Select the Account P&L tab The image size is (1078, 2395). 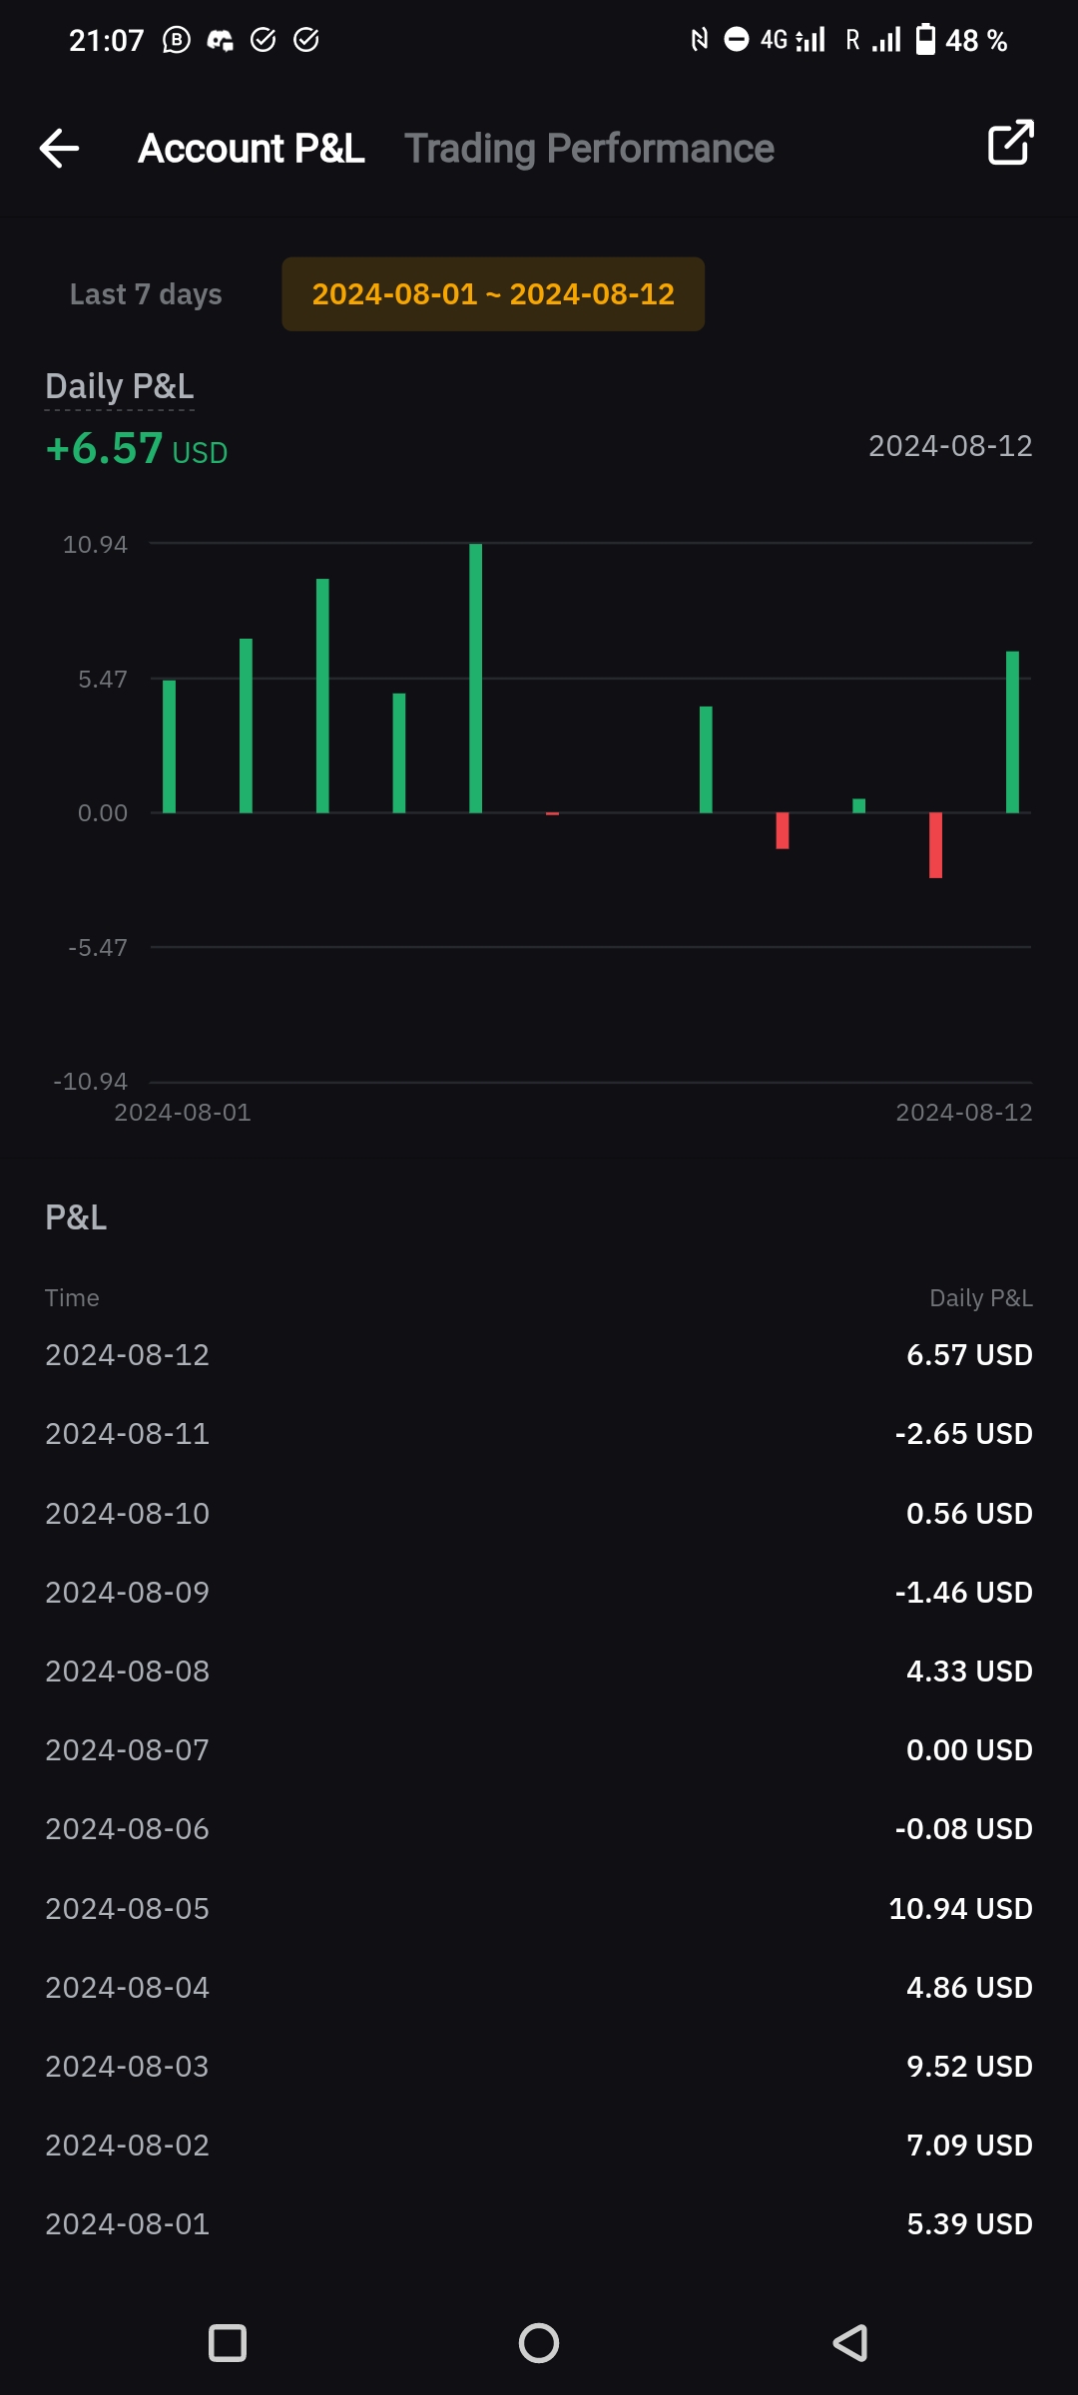pos(251,149)
